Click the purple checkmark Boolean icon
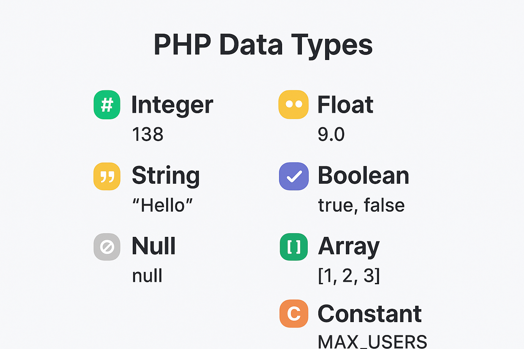This screenshot has width=524, height=349. point(294,176)
